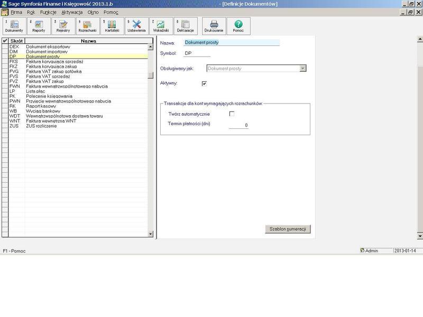The height and width of the screenshot is (317, 423).
Task: Enable the Twórz automatycznie checkbox
Action: point(232,114)
